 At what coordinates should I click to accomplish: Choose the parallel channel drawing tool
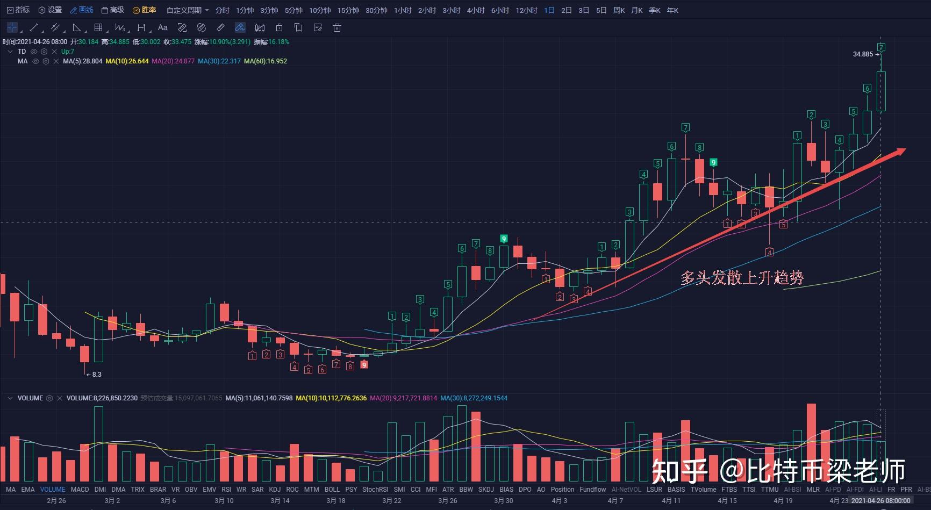click(x=55, y=27)
